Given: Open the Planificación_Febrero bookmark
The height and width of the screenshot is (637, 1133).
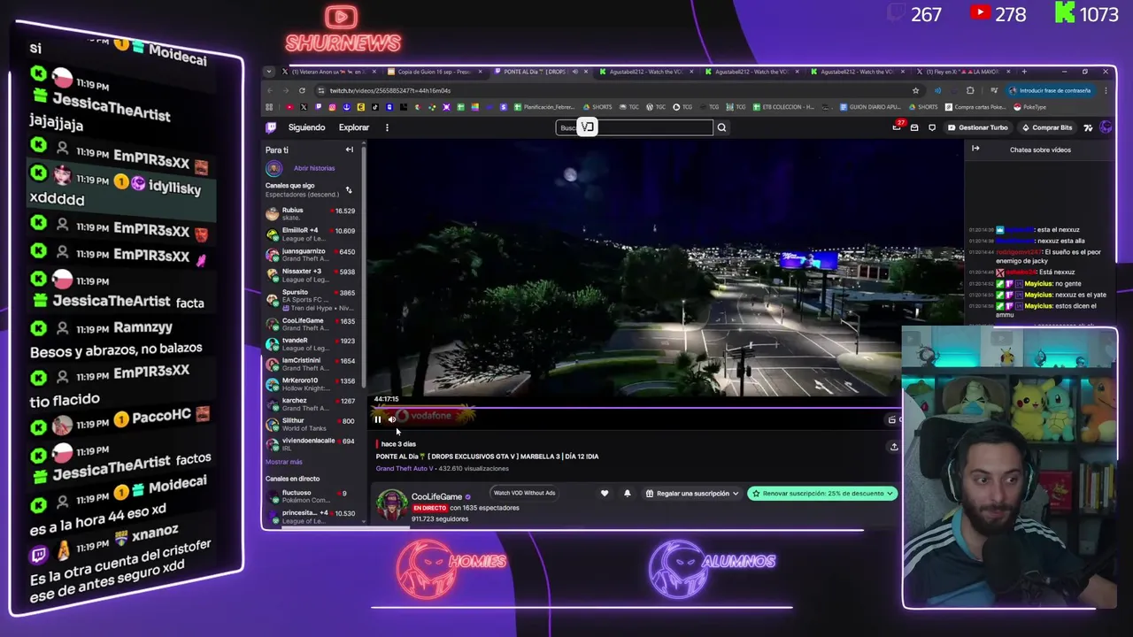Looking at the screenshot, I should (543, 107).
